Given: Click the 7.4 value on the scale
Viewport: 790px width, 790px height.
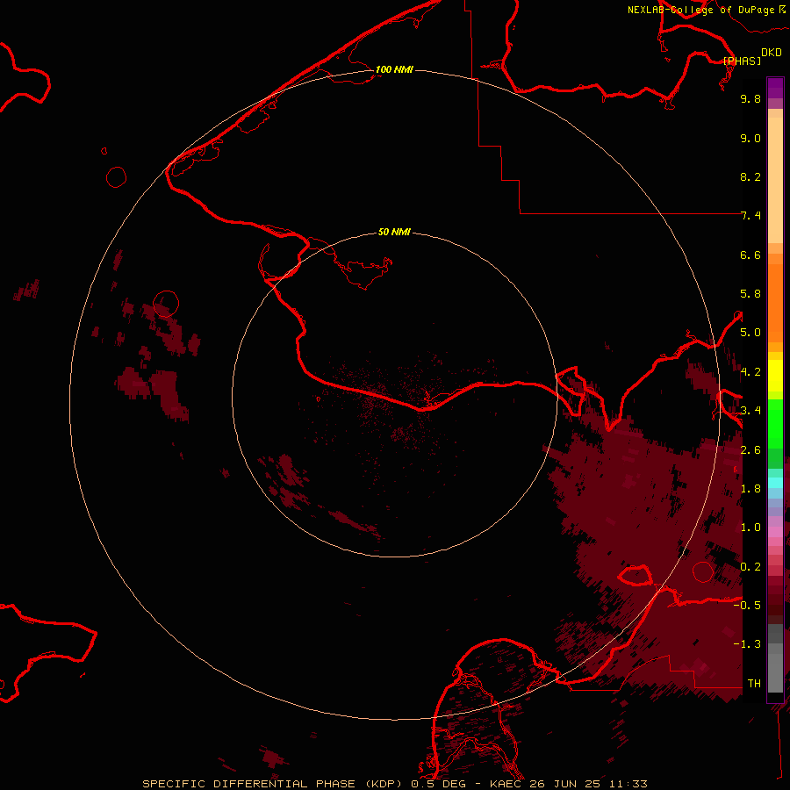Looking at the screenshot, I should pyautogui.click(x=750, y=216).
